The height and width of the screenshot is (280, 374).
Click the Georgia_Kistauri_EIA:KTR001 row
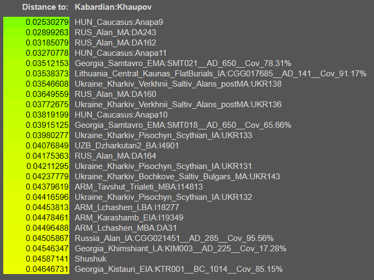(178, 269)
